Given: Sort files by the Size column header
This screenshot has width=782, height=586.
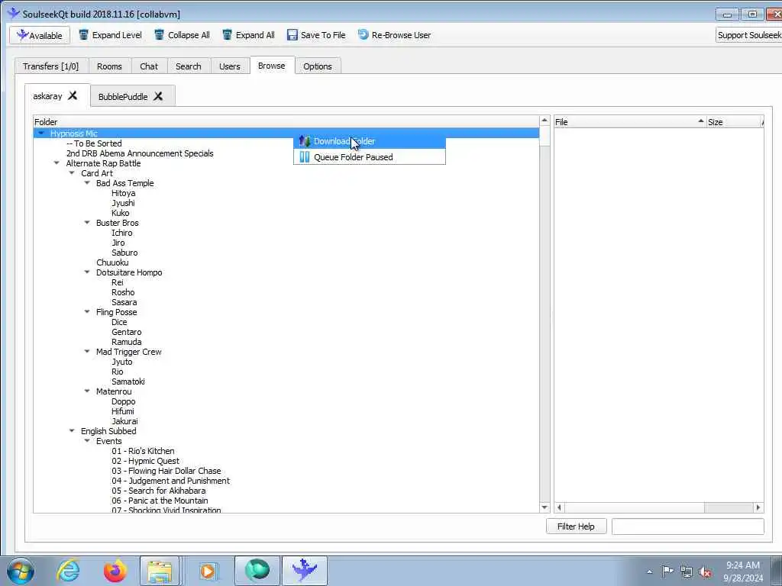Looking at the screenshot, I should pos(734,122).
